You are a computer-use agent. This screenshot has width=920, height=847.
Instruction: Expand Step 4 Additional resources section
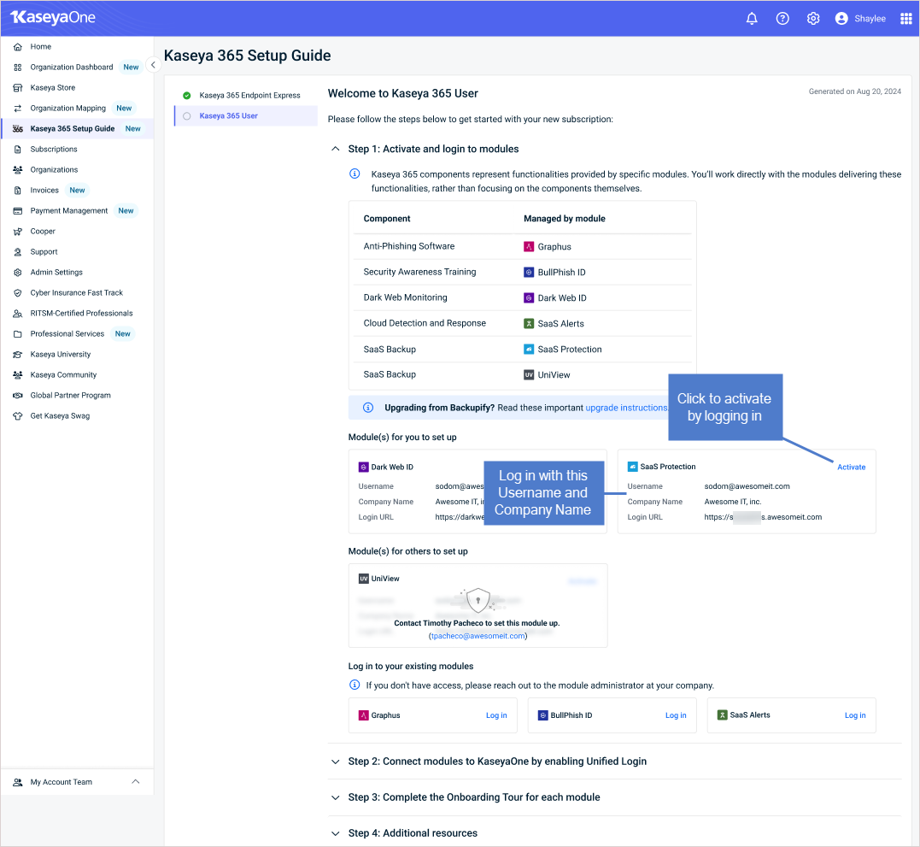335,833
